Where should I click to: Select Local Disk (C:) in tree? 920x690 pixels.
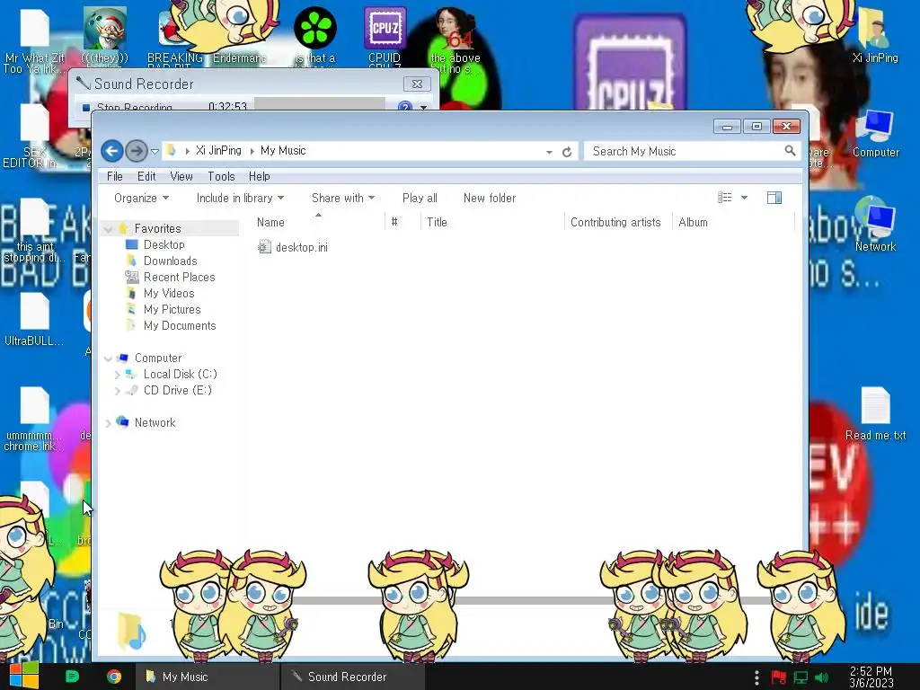pyautogui.click(x=180, y=375)
